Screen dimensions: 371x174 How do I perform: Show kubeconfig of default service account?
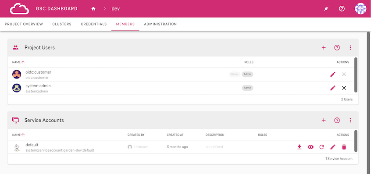tap(310, 147)
